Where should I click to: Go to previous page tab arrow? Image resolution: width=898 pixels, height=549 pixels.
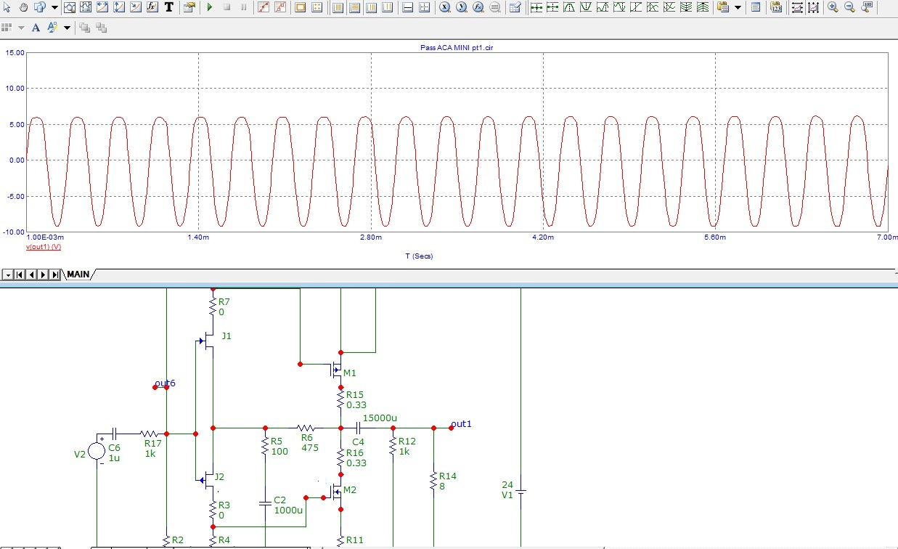click(x=31, y=274)
